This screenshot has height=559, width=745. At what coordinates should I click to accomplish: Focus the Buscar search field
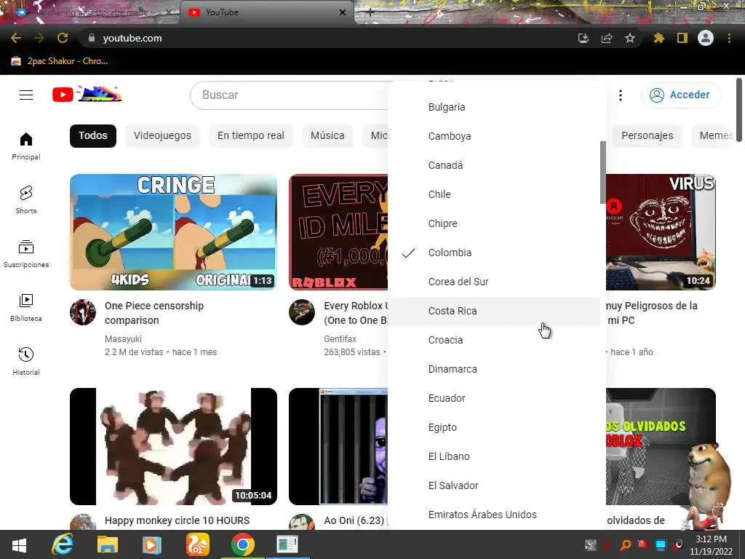click(290, 95)
